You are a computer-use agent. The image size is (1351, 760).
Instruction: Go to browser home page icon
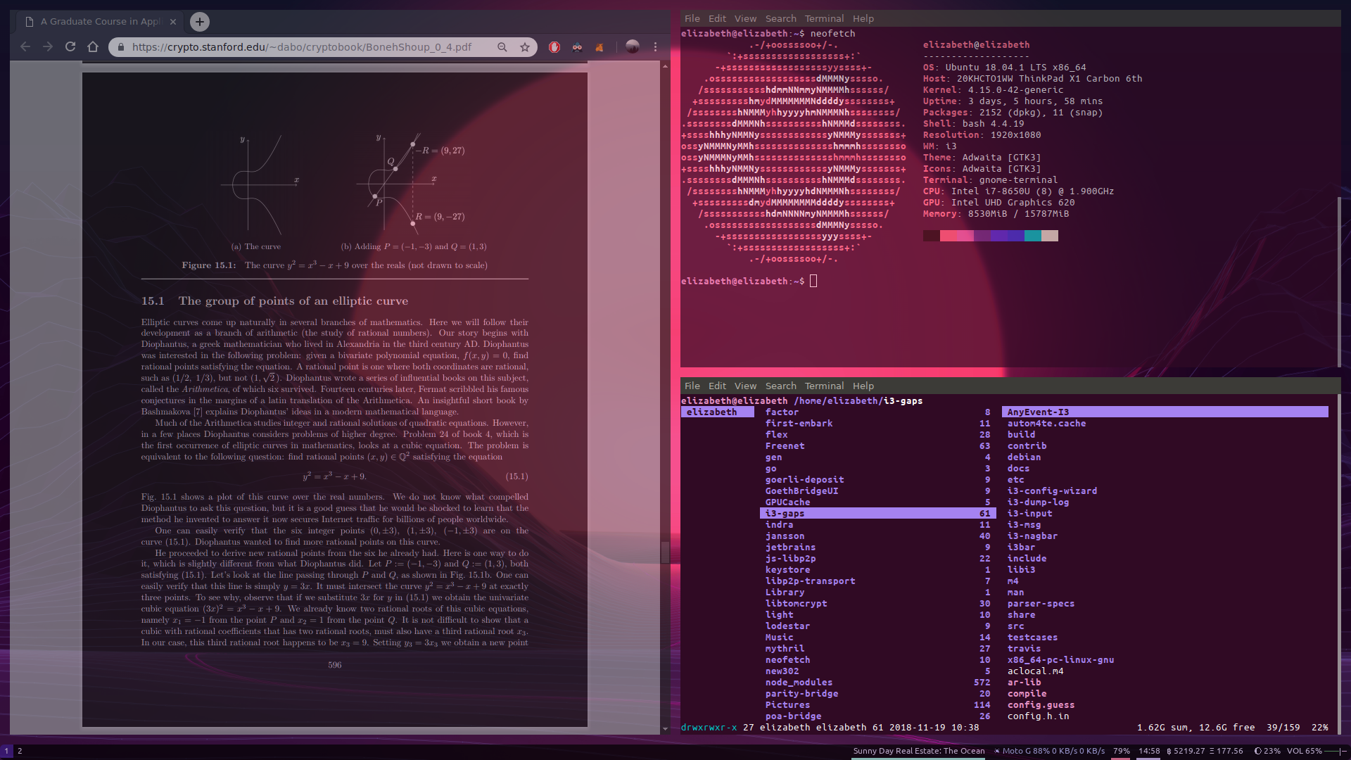[93, 47]
